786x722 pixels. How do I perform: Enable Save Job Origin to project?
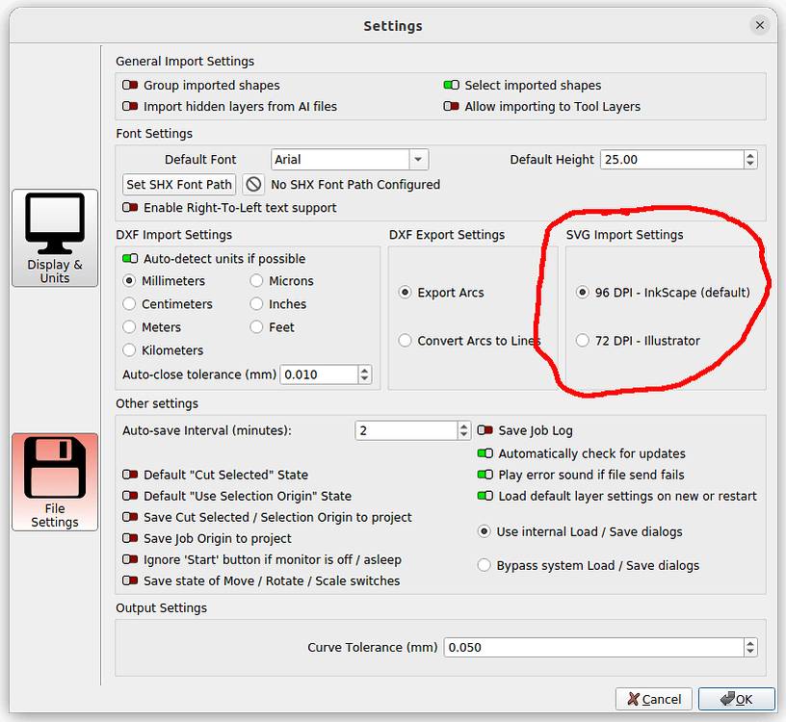[x=129, y=538]
